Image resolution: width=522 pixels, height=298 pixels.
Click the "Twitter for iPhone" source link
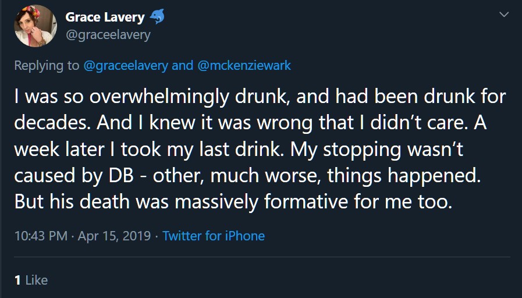click(x=214, y=236)
